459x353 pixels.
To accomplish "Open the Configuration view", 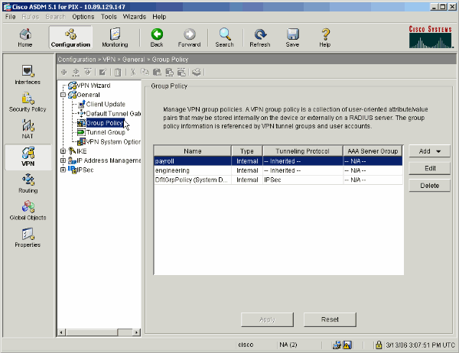I will click(70, 37).
